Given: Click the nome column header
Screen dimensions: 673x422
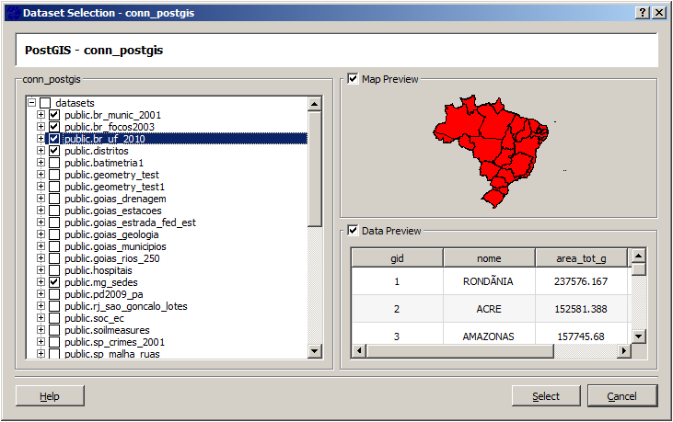Looking at the screenshot, I should pos(489,258).
